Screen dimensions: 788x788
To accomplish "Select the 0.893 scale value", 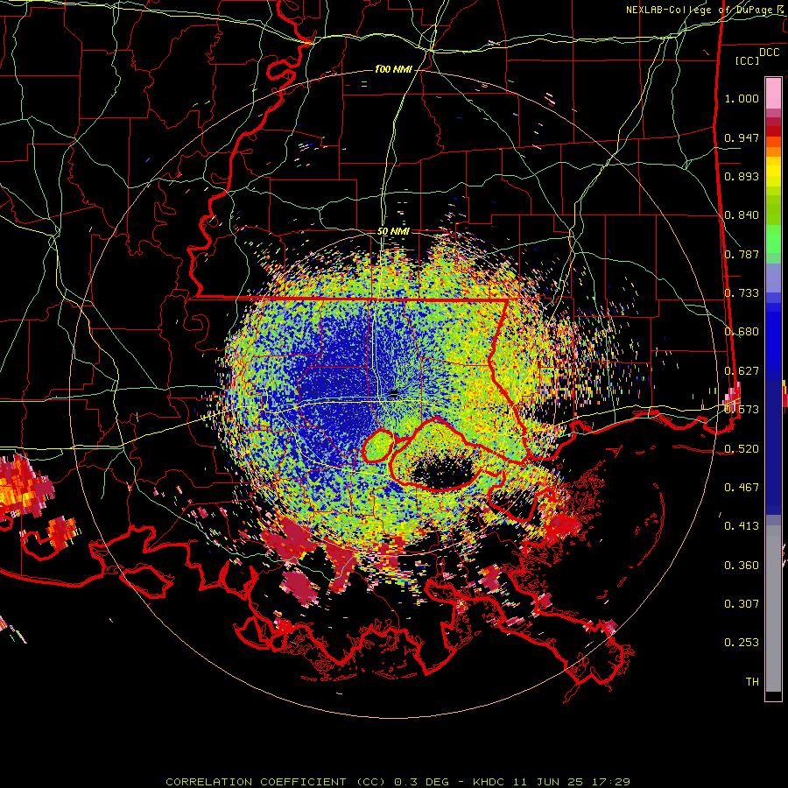I will click(742, 176).
